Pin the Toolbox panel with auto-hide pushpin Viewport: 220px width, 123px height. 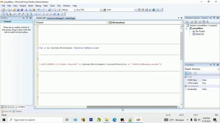pyautogui.click(x=27, y=18)
